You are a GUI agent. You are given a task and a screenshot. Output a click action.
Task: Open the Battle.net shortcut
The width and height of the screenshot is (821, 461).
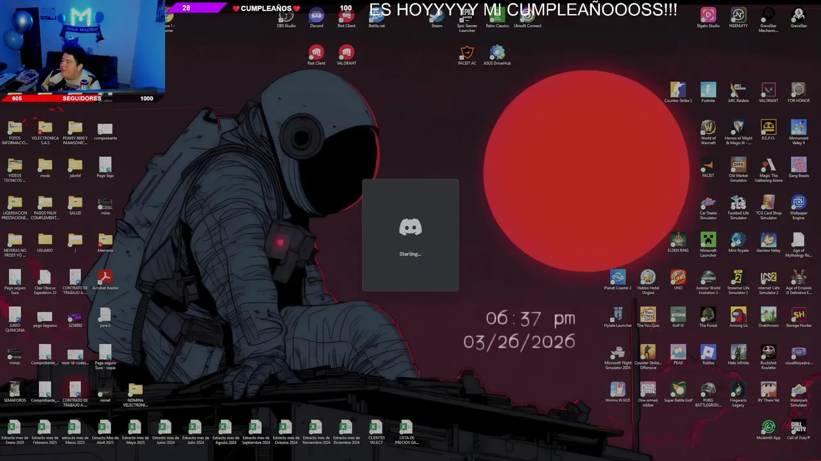(377, 17)
